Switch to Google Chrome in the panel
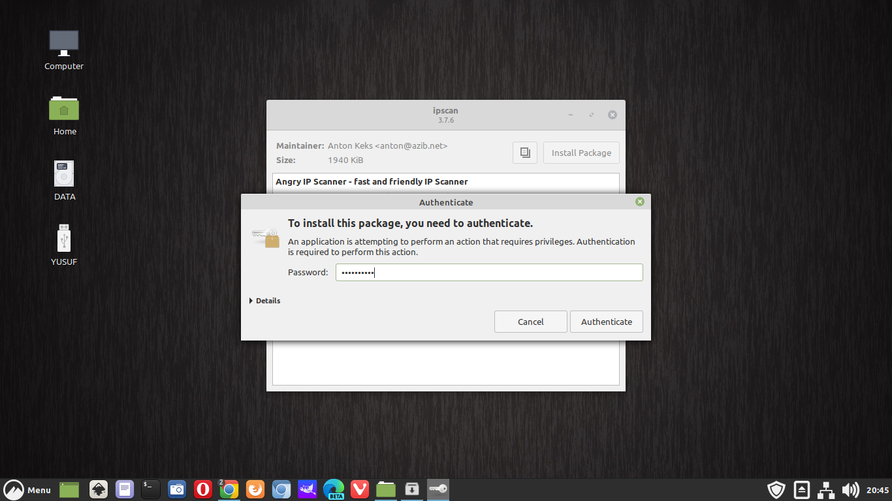This screenshot has width=892, height=501. click(229, 489)
